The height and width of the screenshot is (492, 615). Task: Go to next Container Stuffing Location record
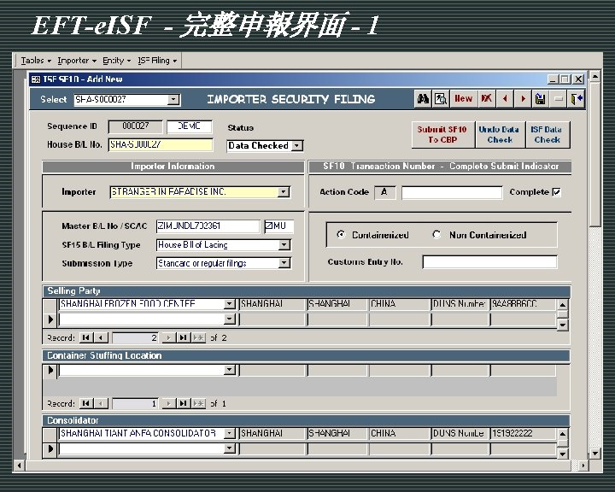click(x=168, y=403)
